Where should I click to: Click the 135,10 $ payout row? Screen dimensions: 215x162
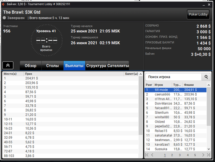point(70,87)
